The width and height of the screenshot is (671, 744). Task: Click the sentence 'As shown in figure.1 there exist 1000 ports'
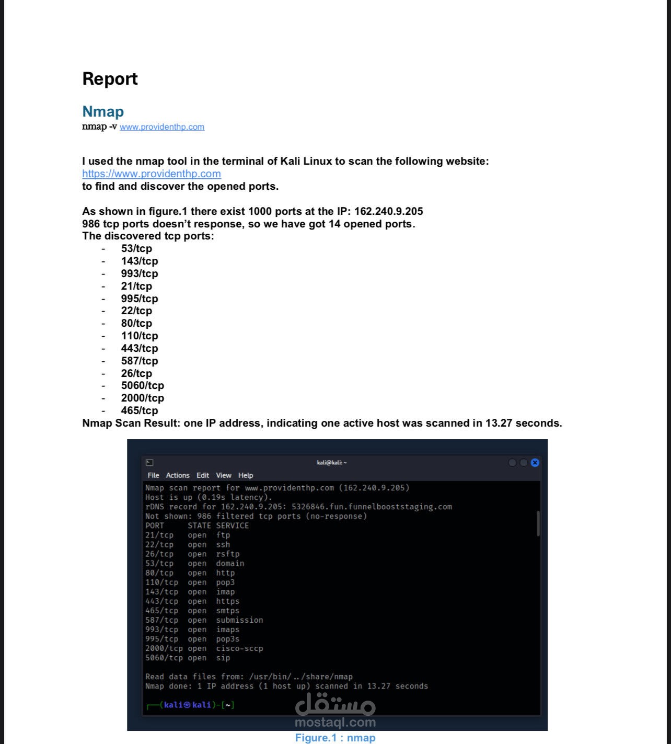pos(252,211)
